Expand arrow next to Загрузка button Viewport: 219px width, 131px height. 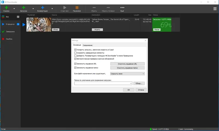coord(33,9)
